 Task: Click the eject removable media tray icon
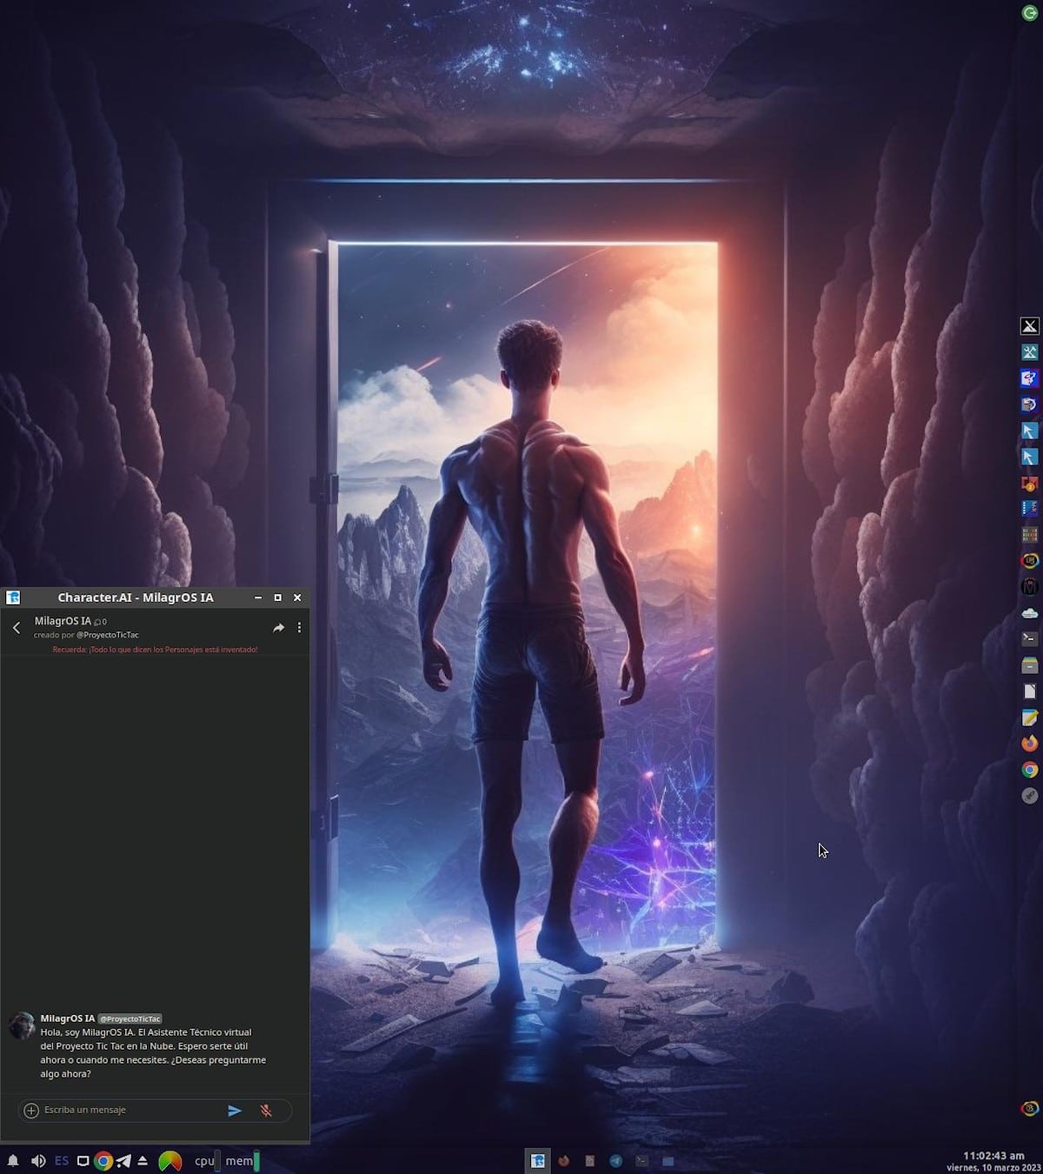[143, 1161]
